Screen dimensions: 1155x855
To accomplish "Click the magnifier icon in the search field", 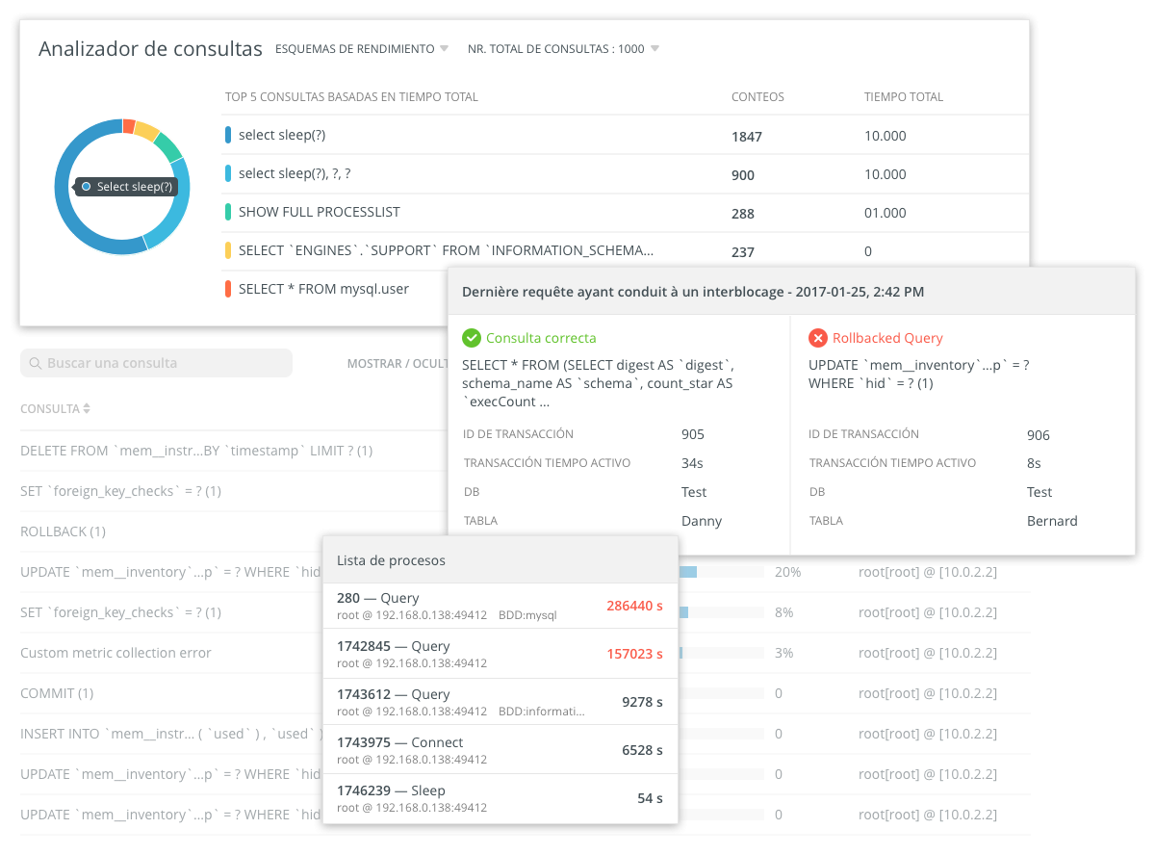I will [36, 363].
